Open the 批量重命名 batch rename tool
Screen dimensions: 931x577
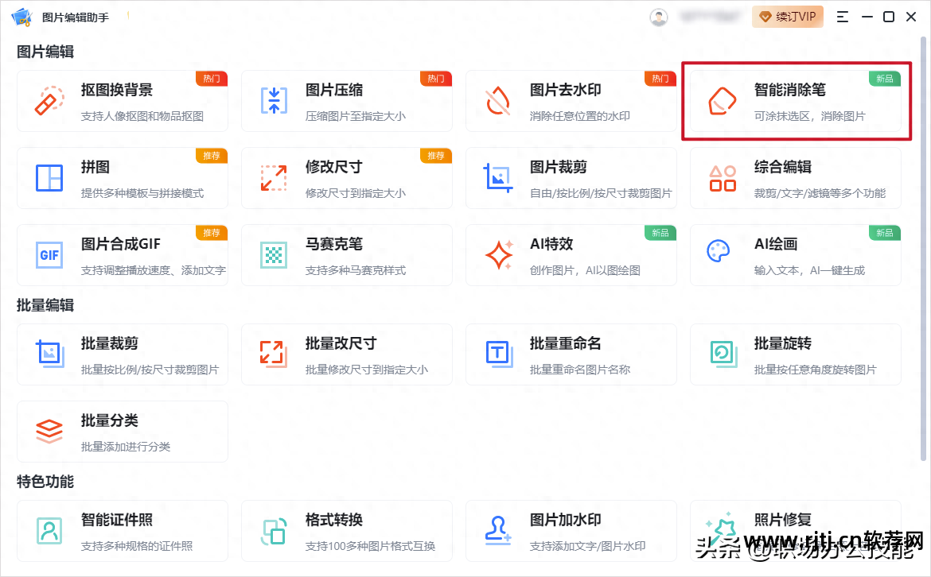pyautogui.click(x=571, y=354)
